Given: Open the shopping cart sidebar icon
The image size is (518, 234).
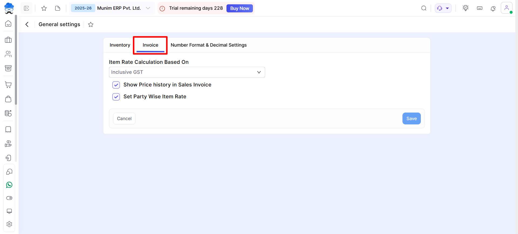Looking at the screenshot, I should (x=8, y=85).
